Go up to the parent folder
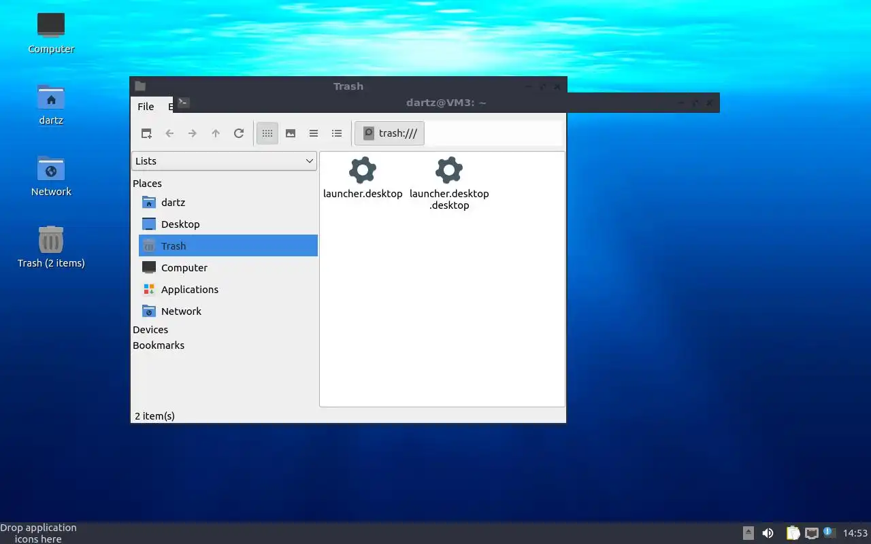The image size is (871, 544). click(x=216, y=133)
